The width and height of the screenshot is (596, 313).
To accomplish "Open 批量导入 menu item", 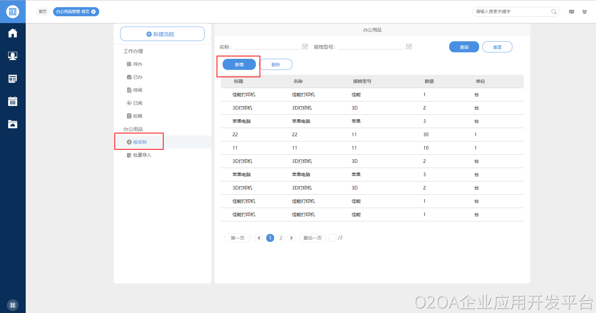I will coord(142,155).
